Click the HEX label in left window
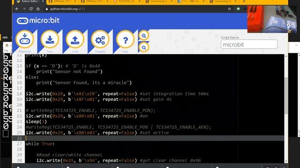The image size is (300, 168). click(x=5, y=37)
